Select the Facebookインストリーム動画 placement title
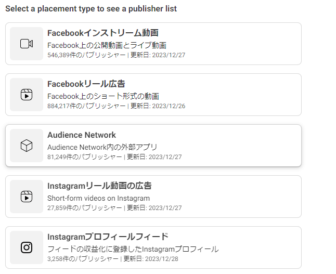Screen dimensions: 336x274 (x=102, y=33)
